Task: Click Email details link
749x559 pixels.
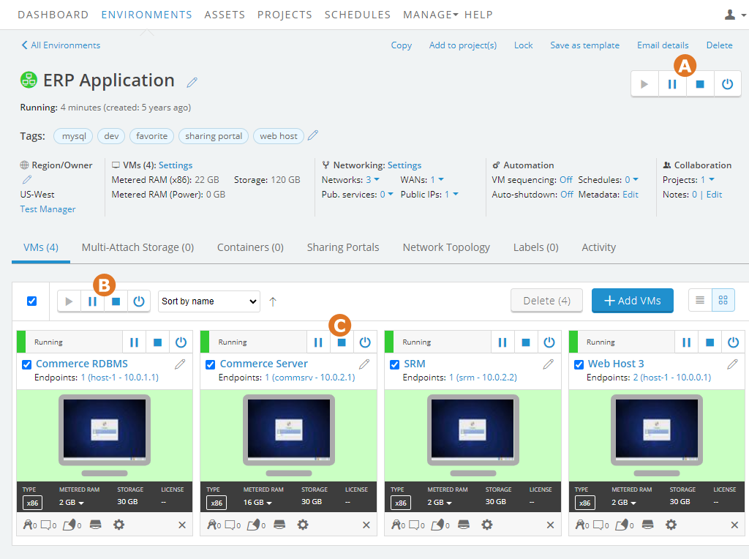Action: point(663,45)
